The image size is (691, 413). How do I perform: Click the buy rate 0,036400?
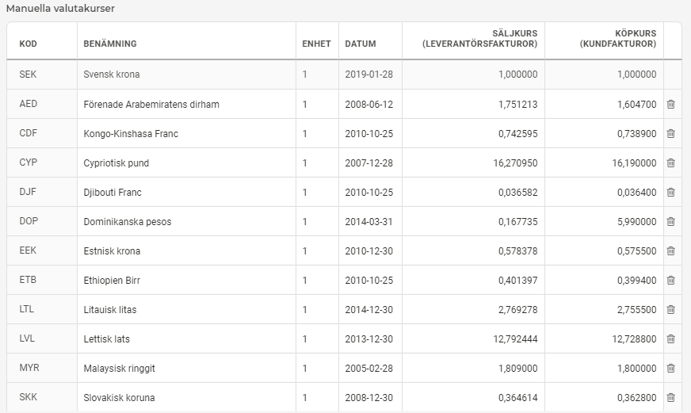[637, 192]
